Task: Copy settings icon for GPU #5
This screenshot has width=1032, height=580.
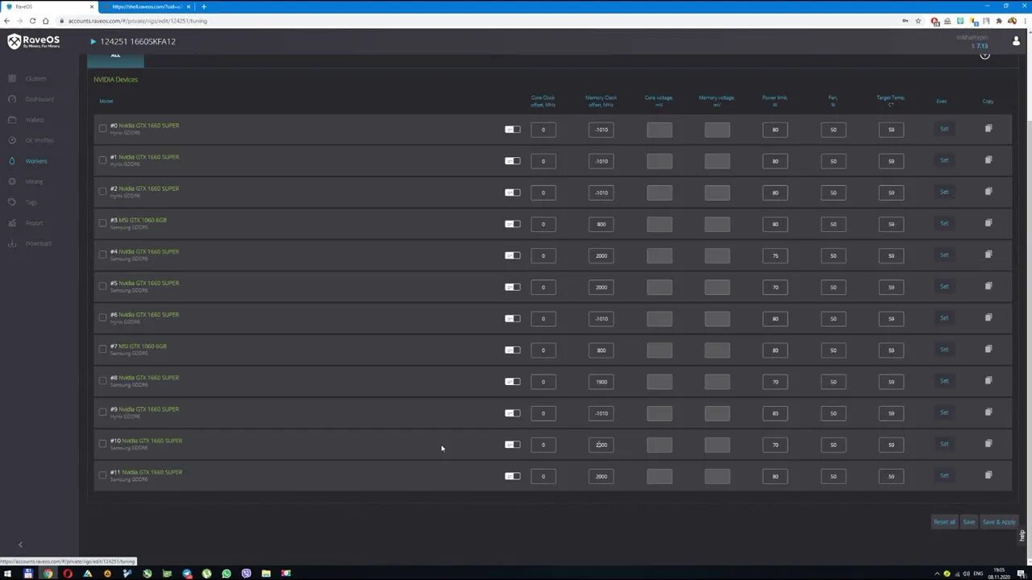Action: [x=988, y=285]
